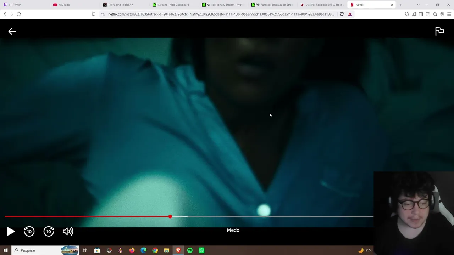Open a new browser tab

pyautogui.click(x=401, y=5)
